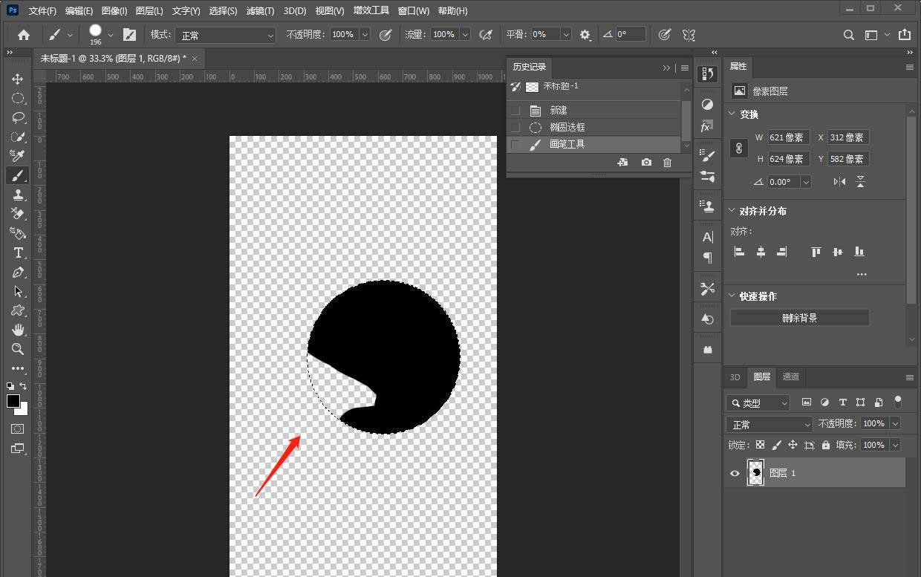
Task: Select the Pen tool
Action: click(x=18, y=272)
